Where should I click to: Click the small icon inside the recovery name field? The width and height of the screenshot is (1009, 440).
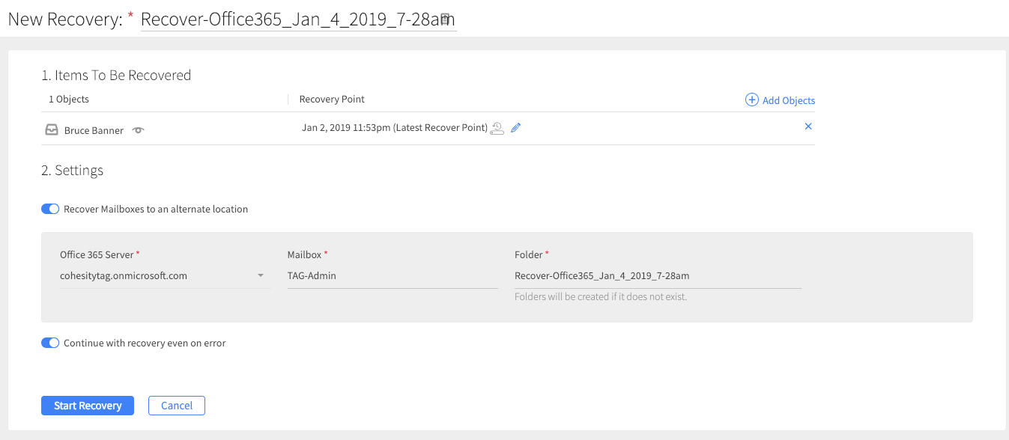click(445, 19)
